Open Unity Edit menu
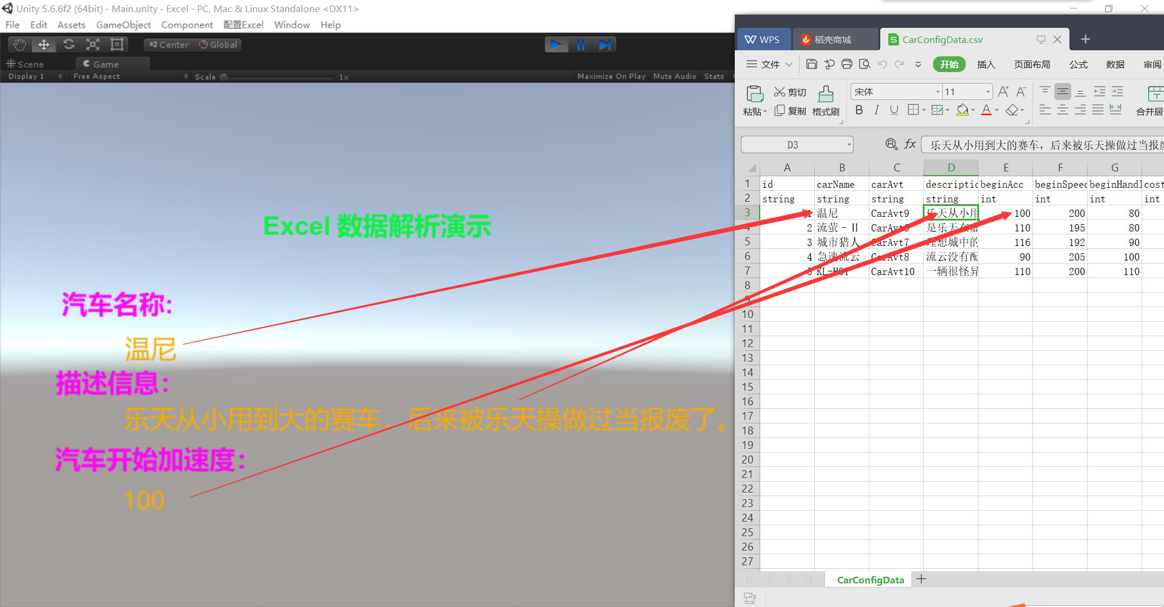1164x607 pixels. (x=39, y=25)
